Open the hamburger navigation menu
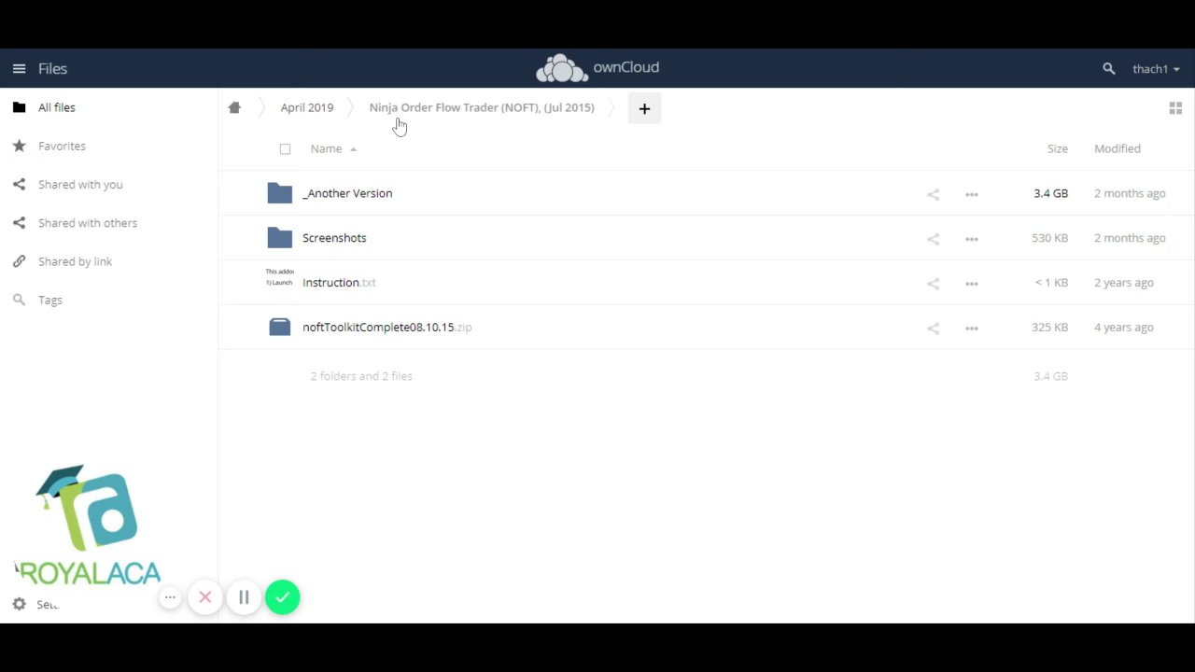 19,68
